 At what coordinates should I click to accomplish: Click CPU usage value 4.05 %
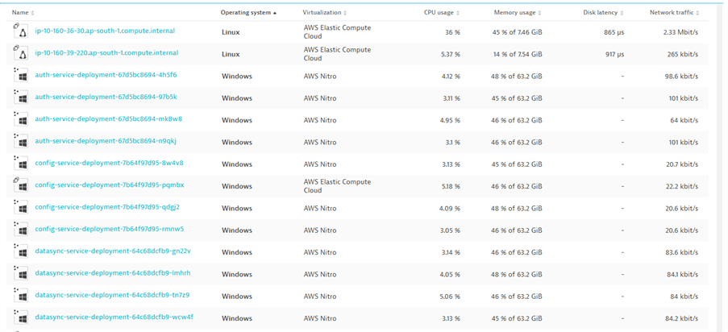tap(449, 275)
